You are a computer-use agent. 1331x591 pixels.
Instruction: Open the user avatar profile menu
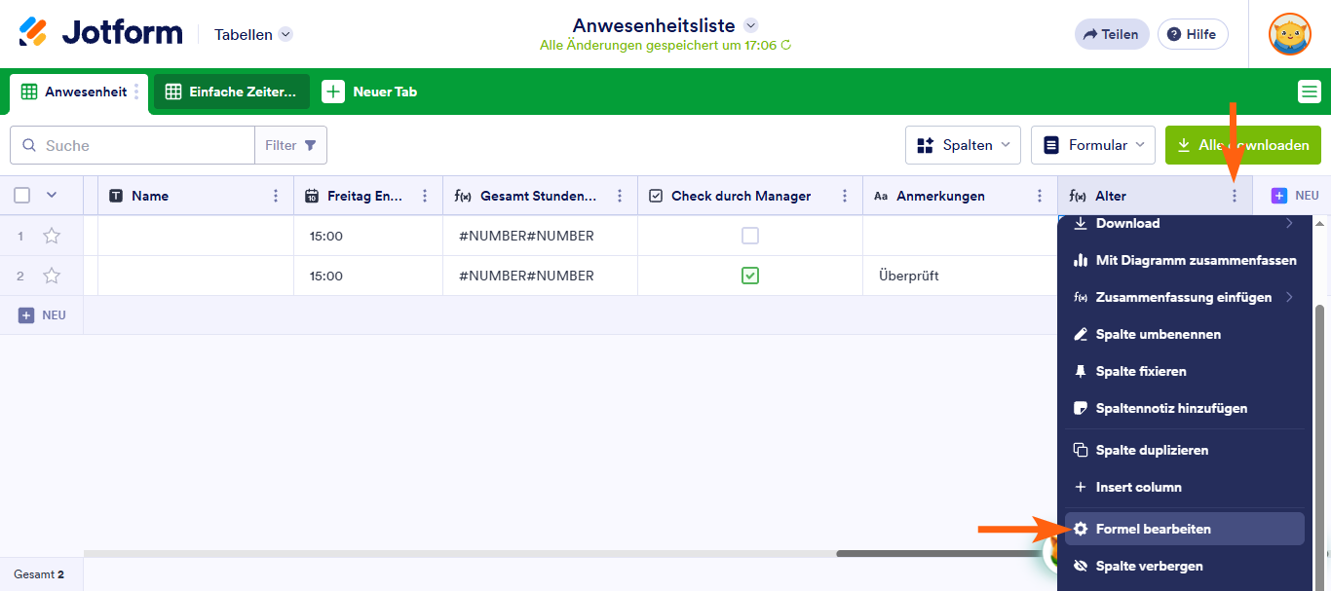[x=1289, y=34]
